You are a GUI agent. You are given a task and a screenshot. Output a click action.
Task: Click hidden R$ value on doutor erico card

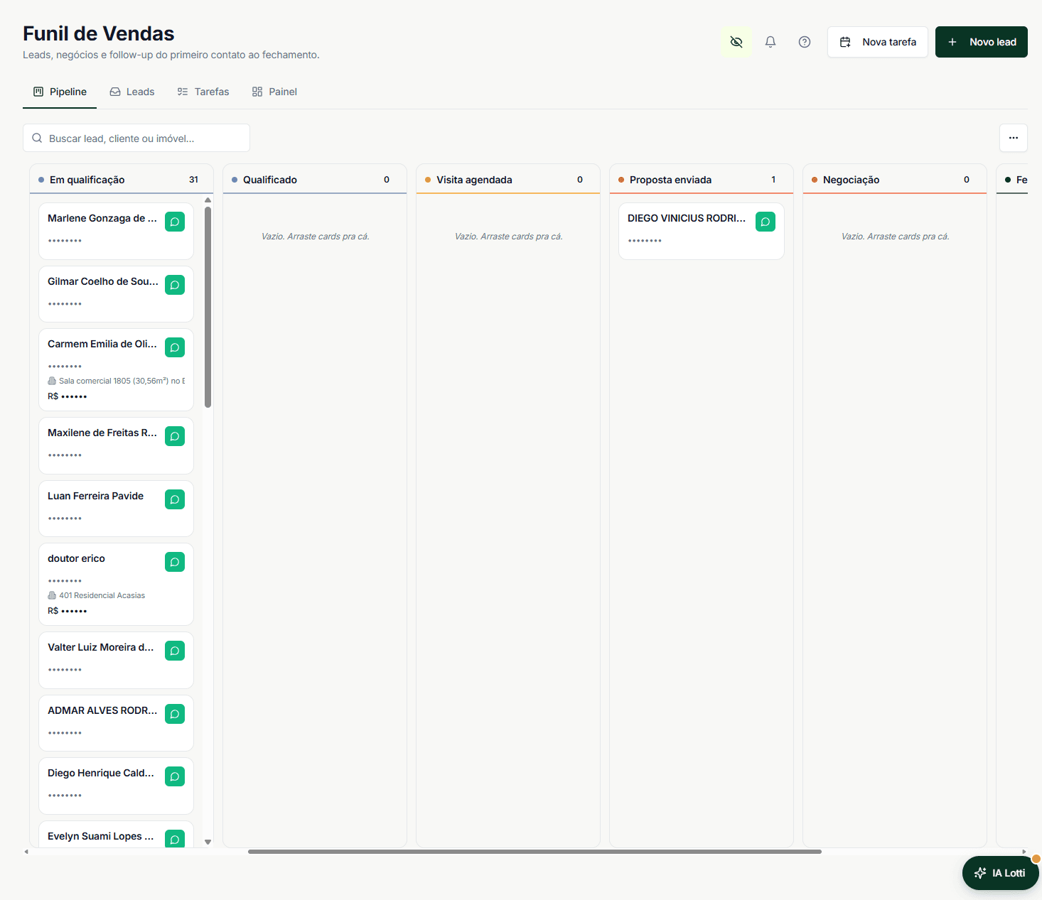click(x=67, y=611)
